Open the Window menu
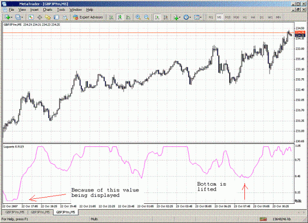The image size is (308, 223). (75, 10)
